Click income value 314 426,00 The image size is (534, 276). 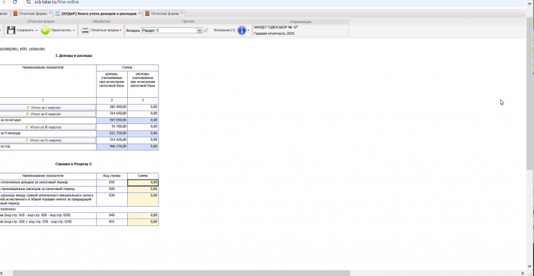pos(118,139)
